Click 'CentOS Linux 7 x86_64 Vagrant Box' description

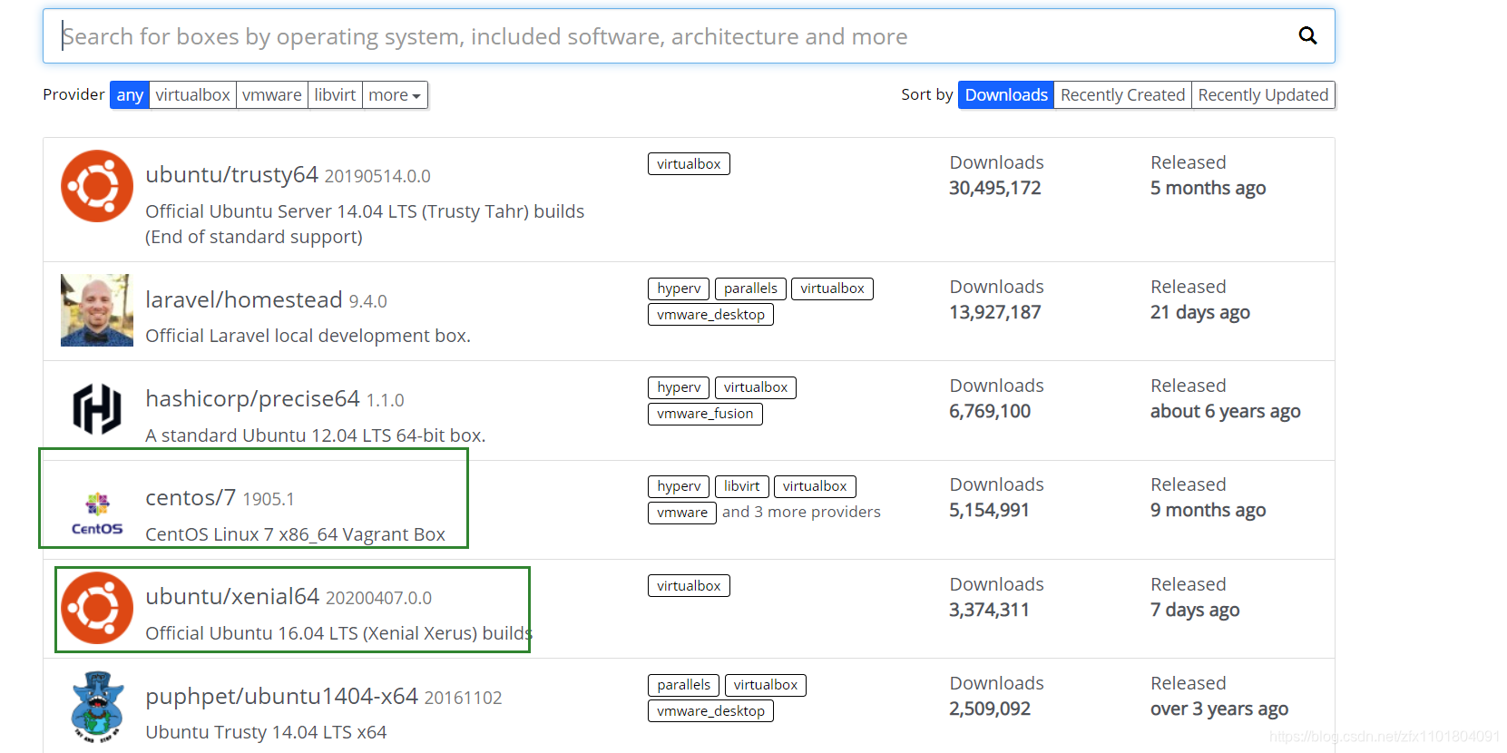[x=295, y=534]
